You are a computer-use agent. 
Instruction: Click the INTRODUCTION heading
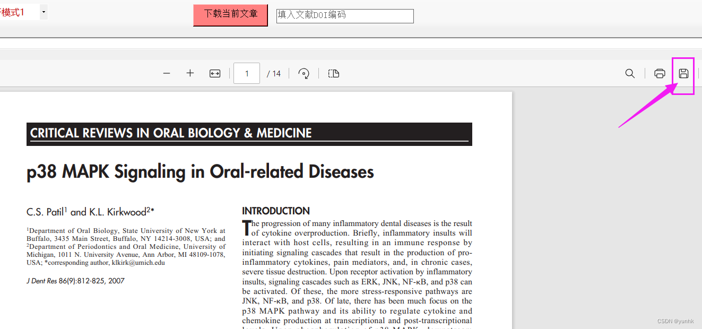pos(276,211)
